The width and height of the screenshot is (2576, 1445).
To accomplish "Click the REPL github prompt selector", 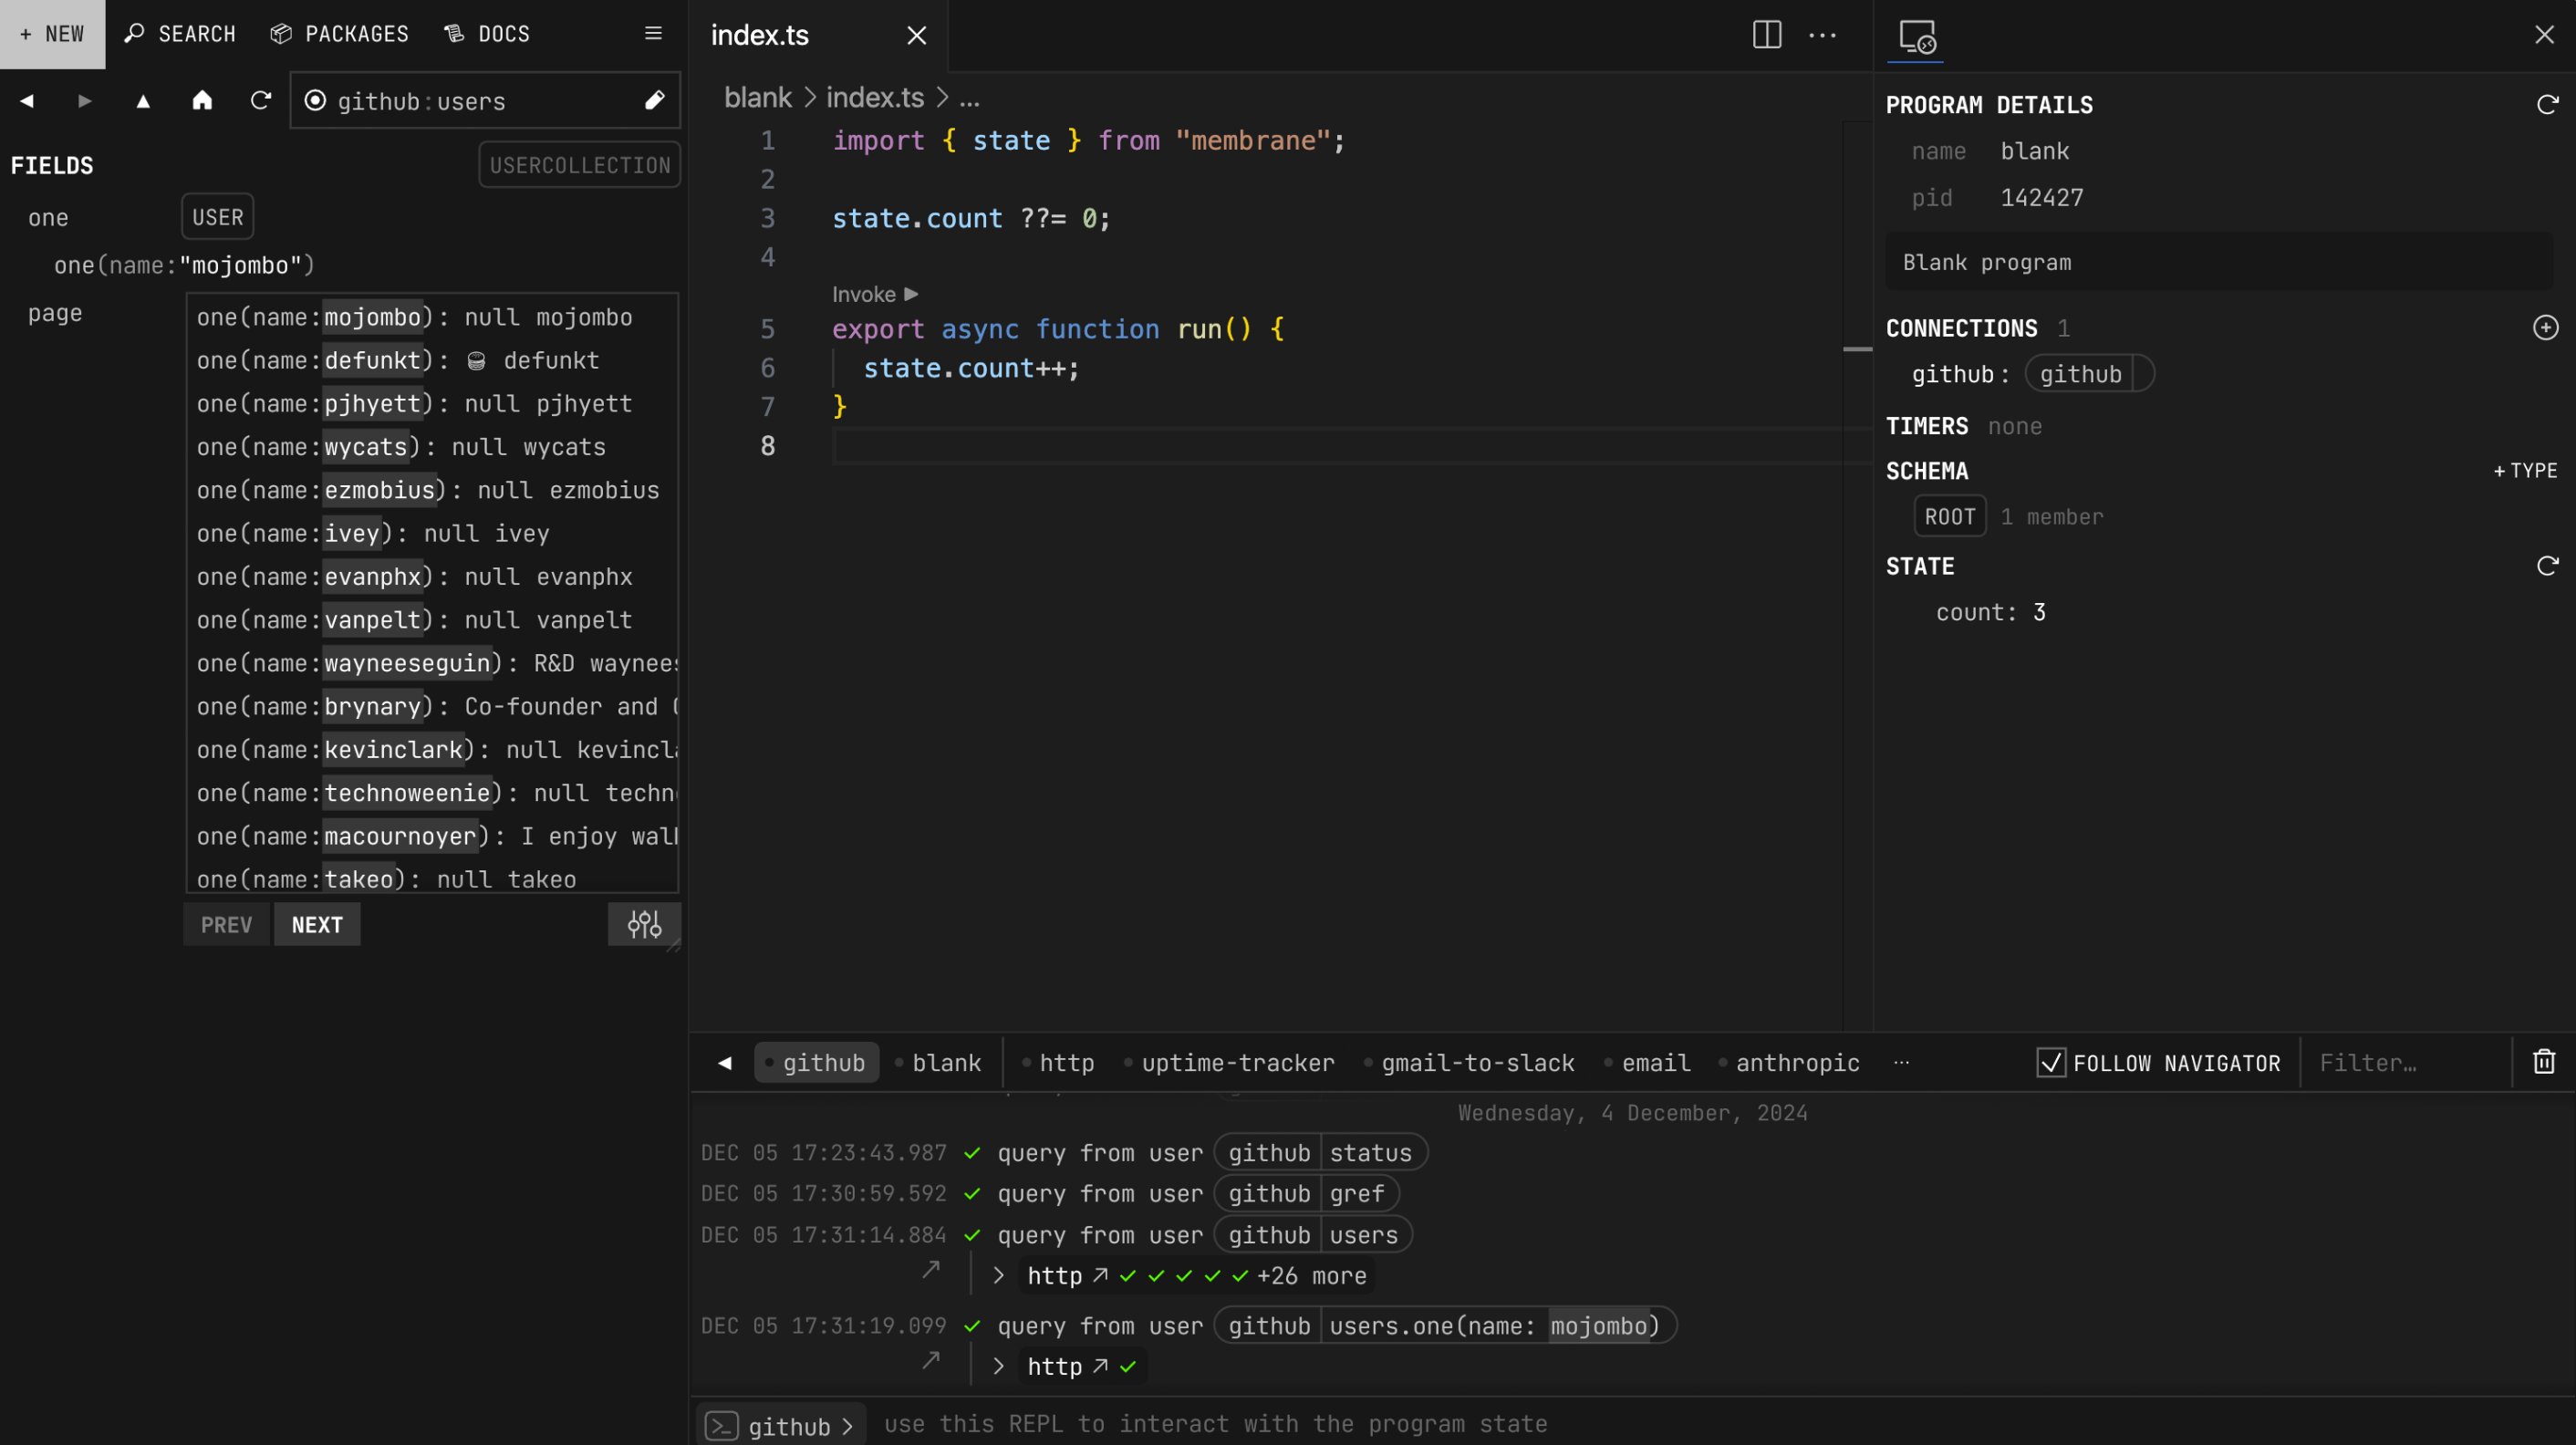I will (780, 1427).
